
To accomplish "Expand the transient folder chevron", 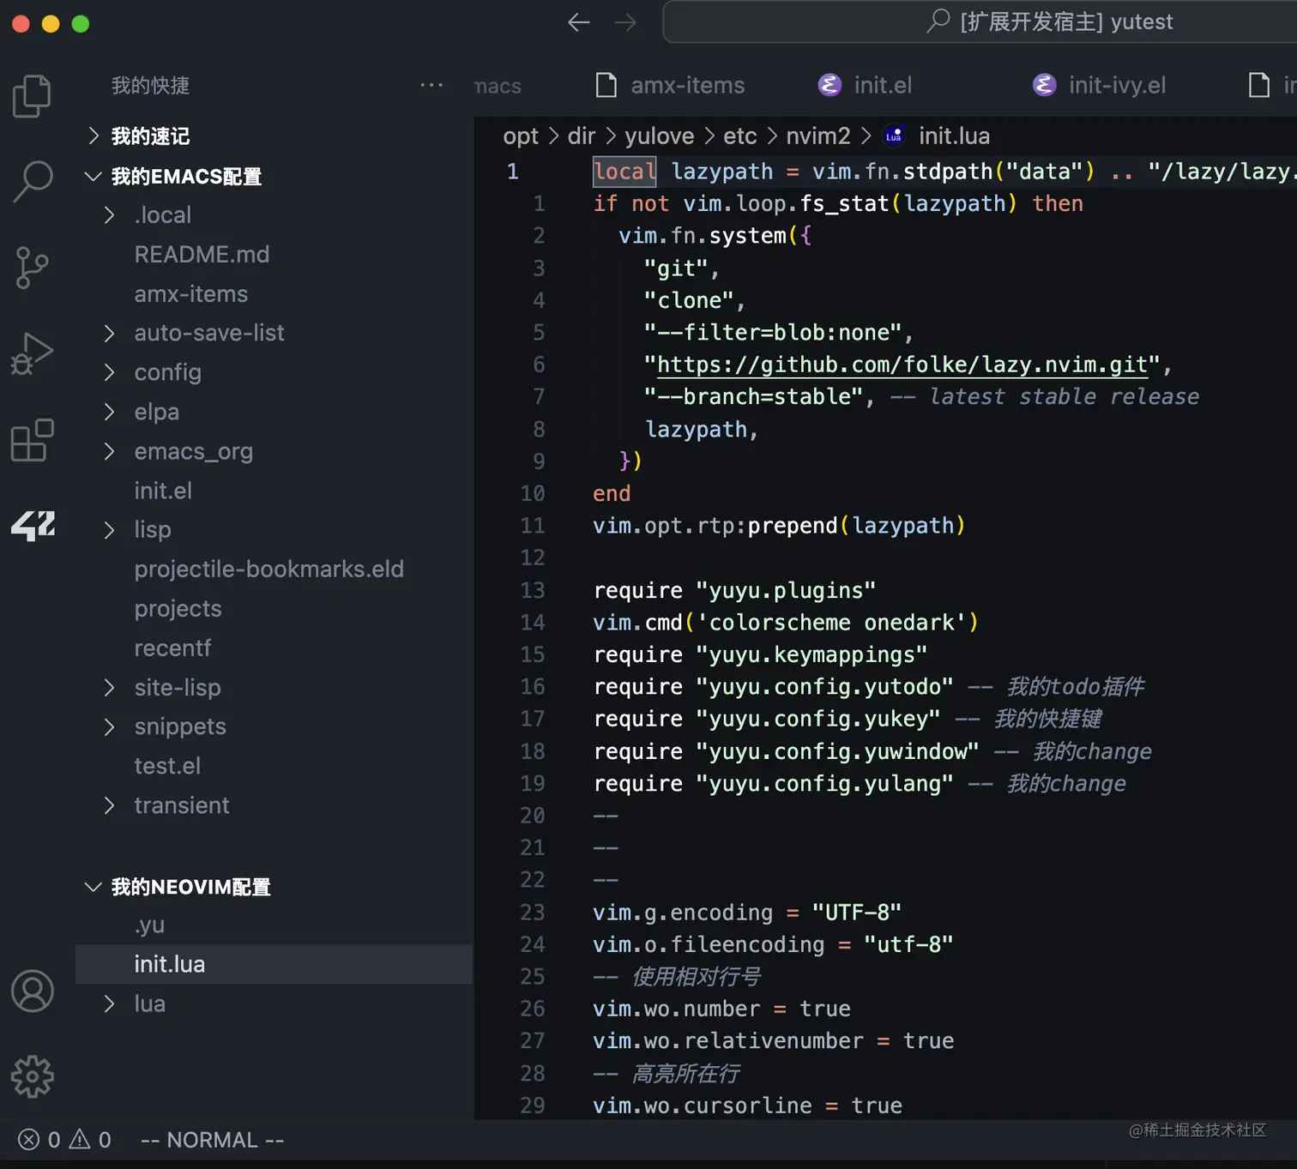I will point(109,805).
